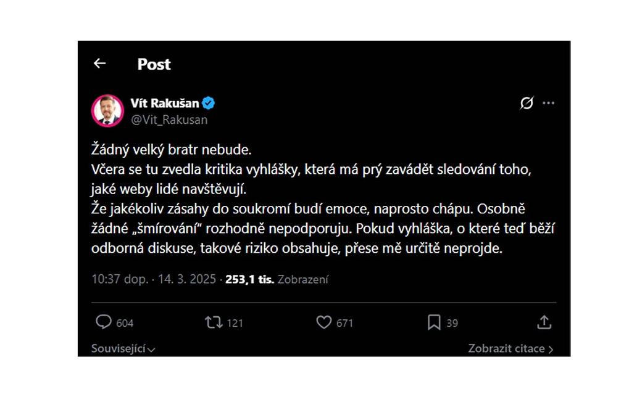Repost this post
The image size is (637, 413).
tap(212, 322)
